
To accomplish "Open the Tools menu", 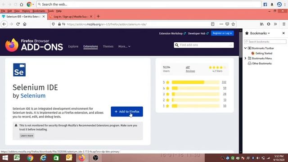I will pos(51,11).
